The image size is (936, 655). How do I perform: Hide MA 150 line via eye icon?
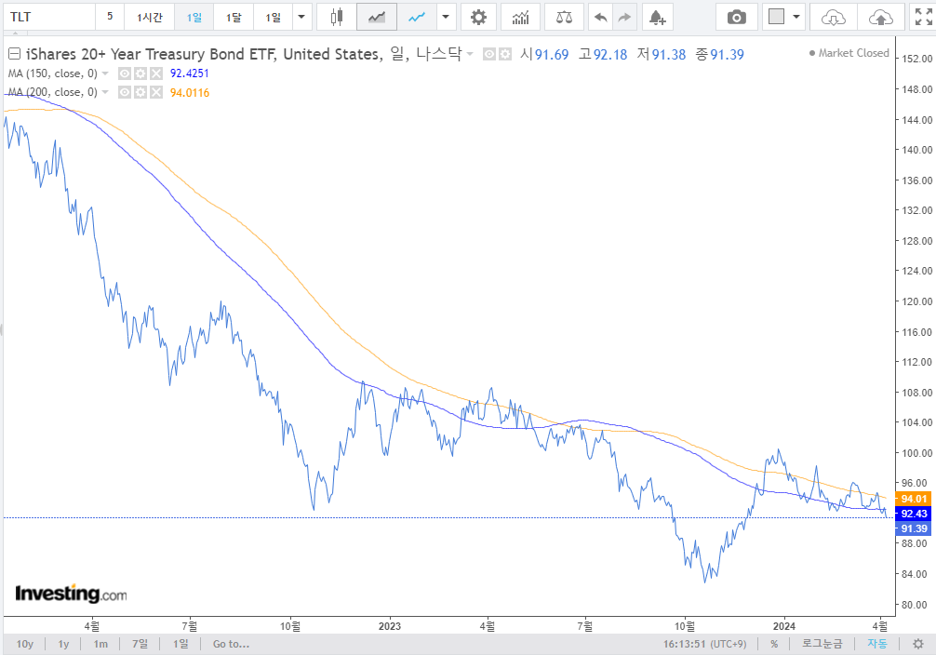point(125,74)
